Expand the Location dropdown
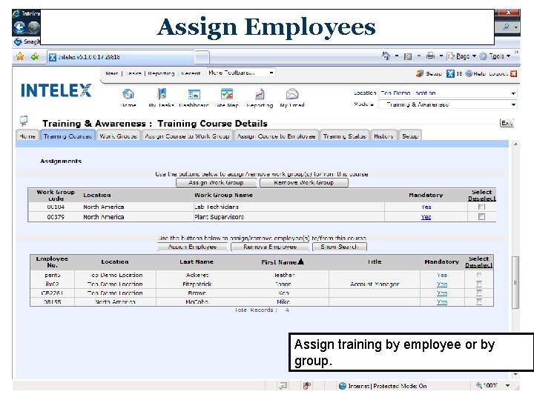The width and height of the screenshot is (534, 400). [513, 93]
